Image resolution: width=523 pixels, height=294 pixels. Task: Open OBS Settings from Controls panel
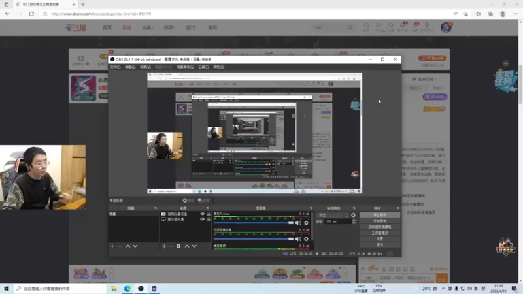point(380,239)
